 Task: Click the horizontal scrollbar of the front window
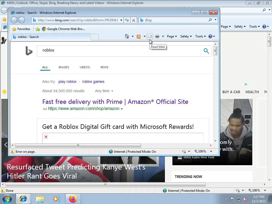(x=78, y=145)
